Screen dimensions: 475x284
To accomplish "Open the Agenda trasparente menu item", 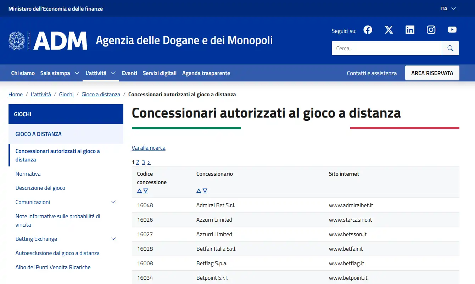I will (206, 73).
